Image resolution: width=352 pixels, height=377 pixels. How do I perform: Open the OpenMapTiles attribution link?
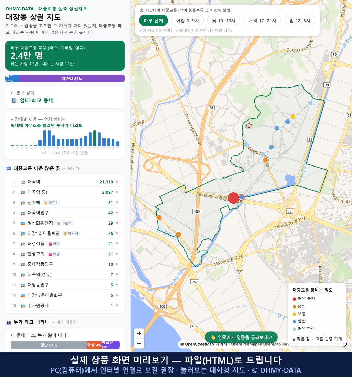[274, 344]
